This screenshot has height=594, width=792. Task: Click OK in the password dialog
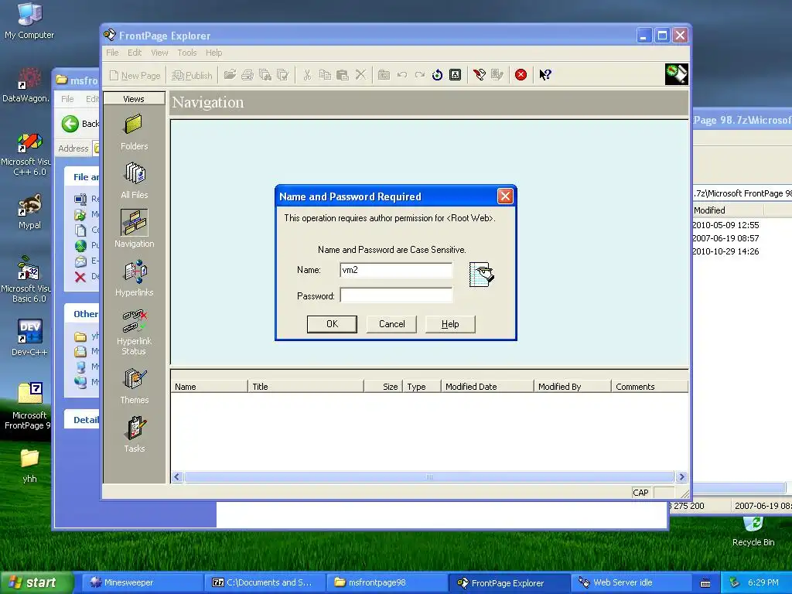pos(332,324)
